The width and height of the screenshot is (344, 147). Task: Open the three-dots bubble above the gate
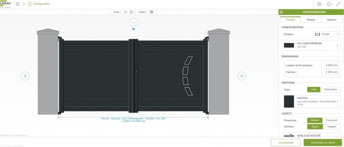pos(133,22)
